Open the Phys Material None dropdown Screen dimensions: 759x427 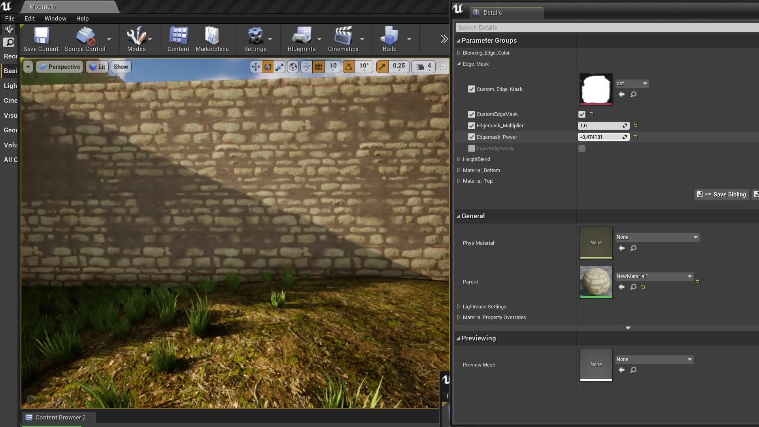point(657,237)
